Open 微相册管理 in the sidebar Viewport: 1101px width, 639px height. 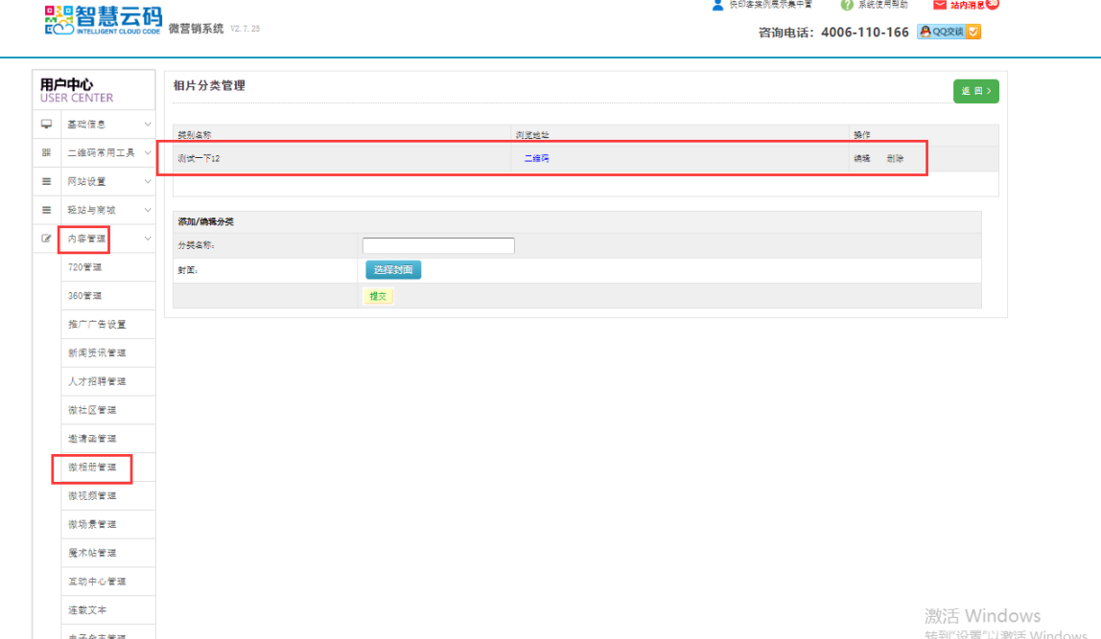[92, 468]
